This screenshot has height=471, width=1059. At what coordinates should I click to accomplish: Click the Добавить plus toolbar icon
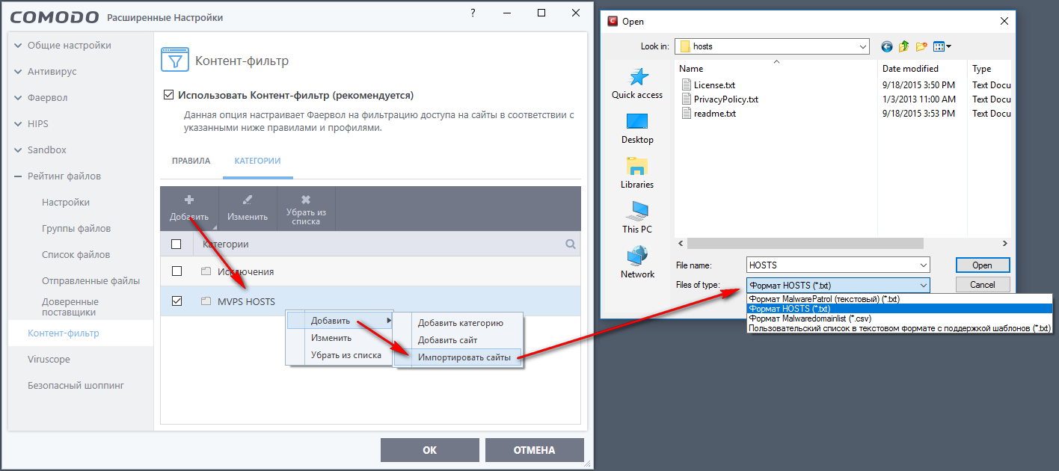(189, 200)
